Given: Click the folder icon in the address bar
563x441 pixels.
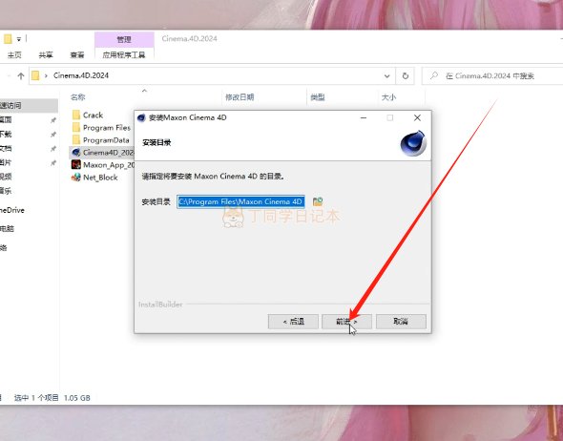Looking at the screenshot, I should point(35,75).
